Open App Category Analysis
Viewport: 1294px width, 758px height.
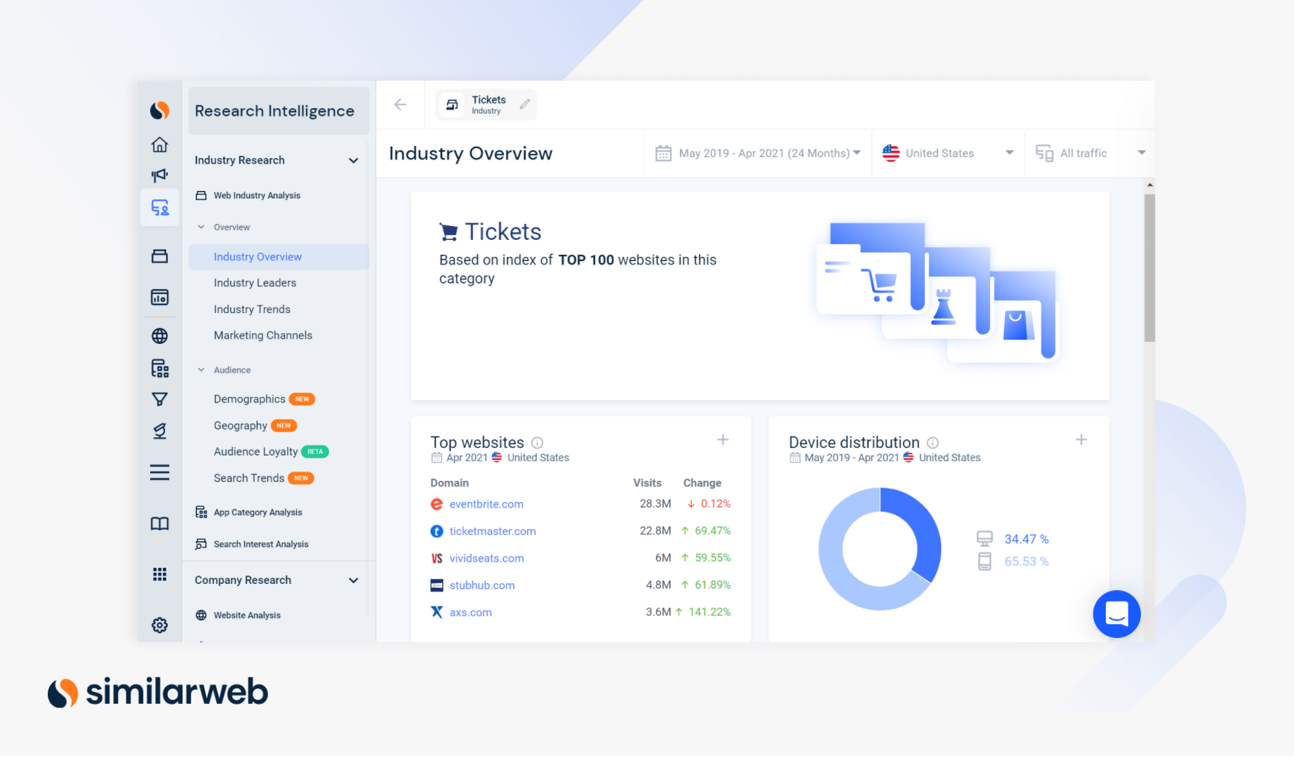(x=258, y=512)
